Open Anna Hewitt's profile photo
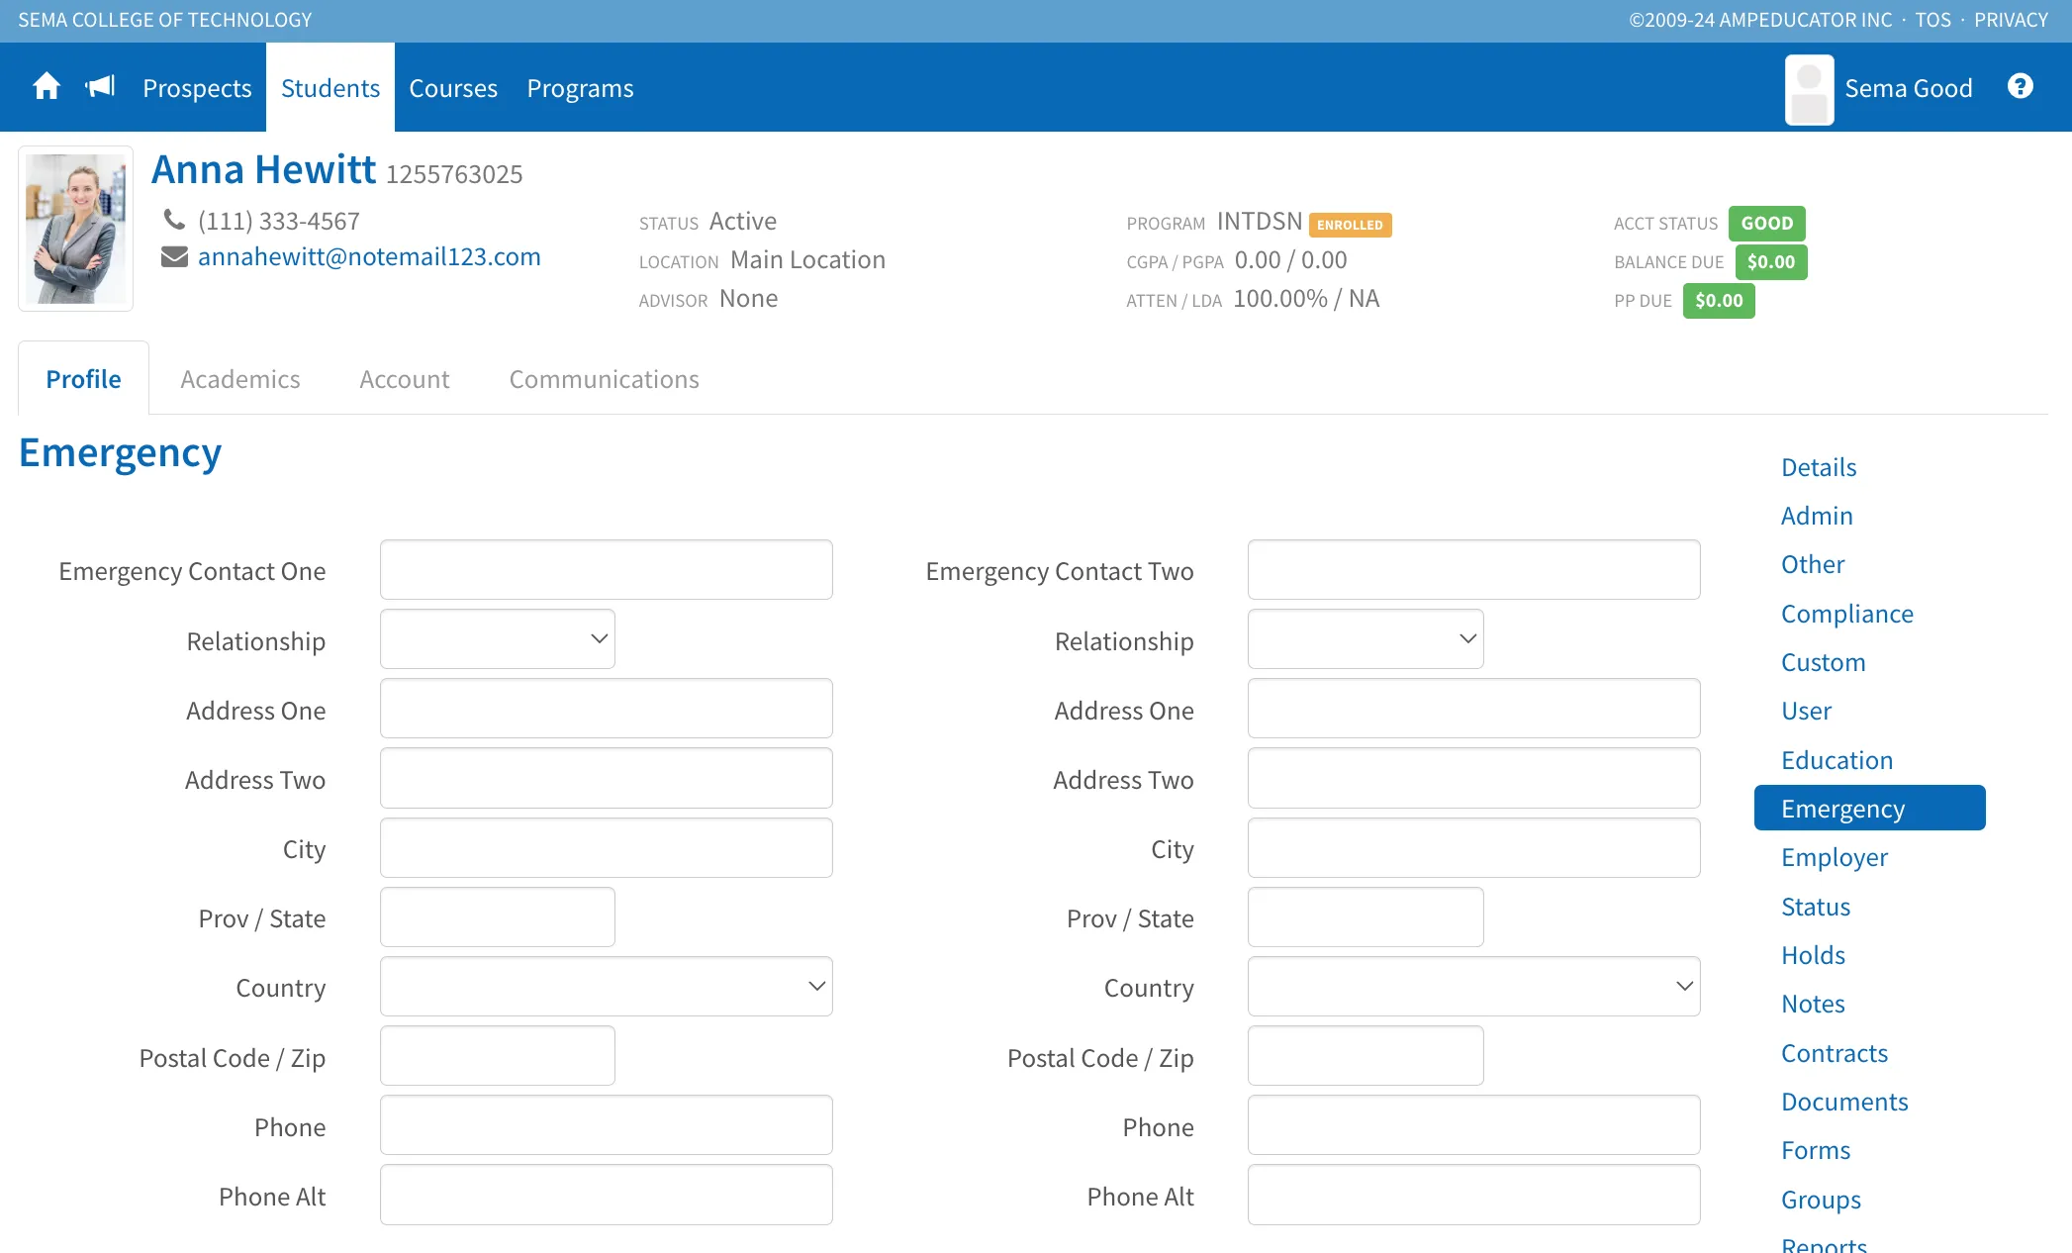2072x1253 pixels. [76, 229]
